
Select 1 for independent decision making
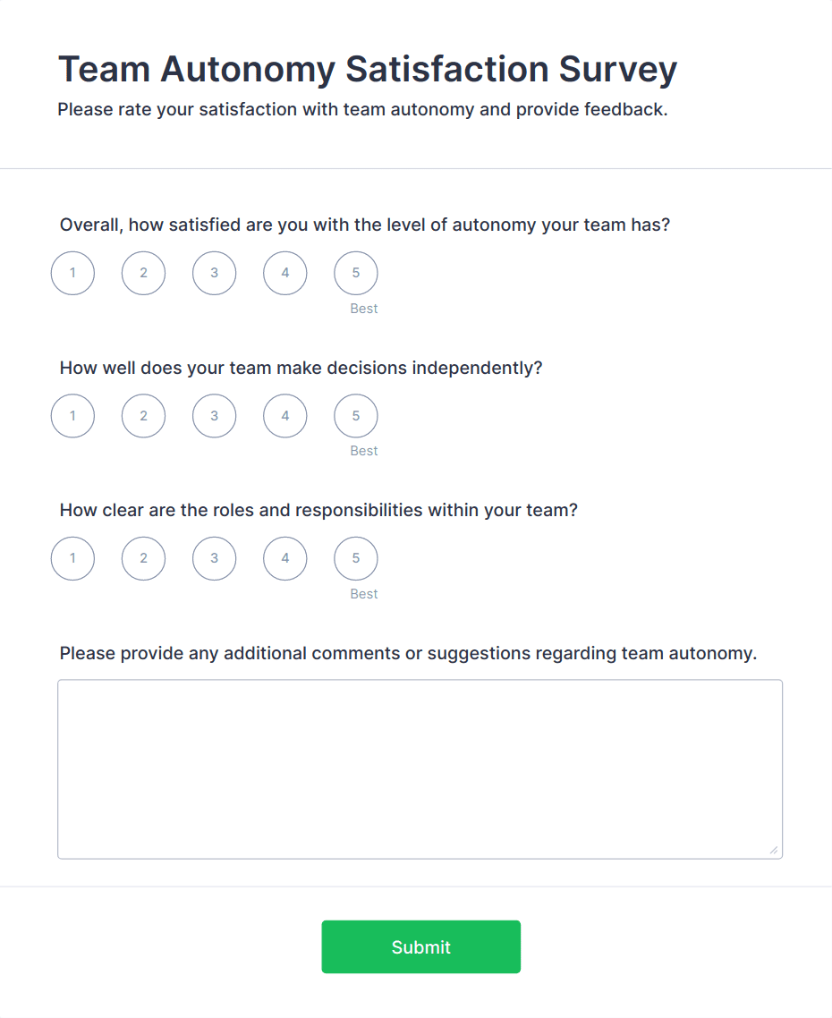point(72,416)
